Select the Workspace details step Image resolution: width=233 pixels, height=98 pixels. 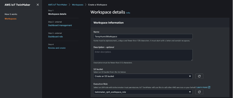57,14
